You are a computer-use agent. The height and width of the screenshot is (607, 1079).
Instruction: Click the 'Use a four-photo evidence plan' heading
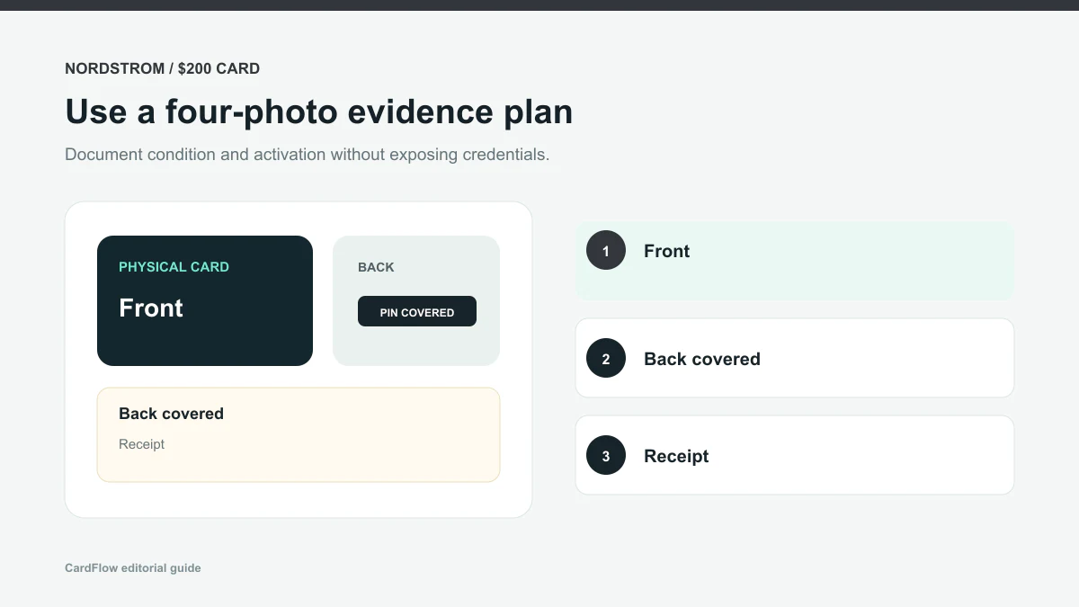click(319, 112)
